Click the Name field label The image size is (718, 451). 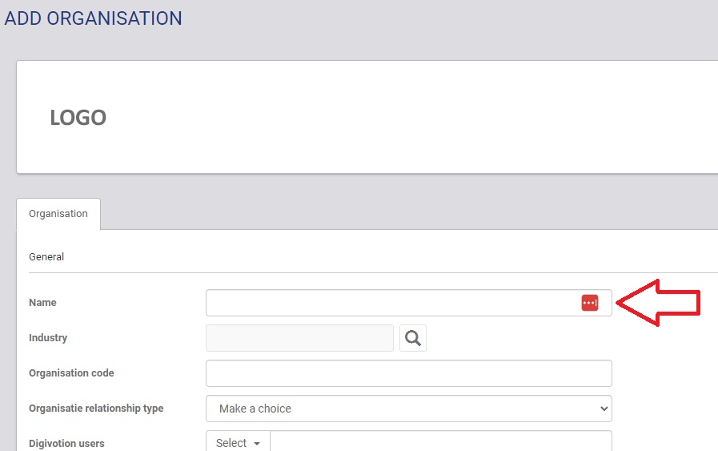point(42,303)
